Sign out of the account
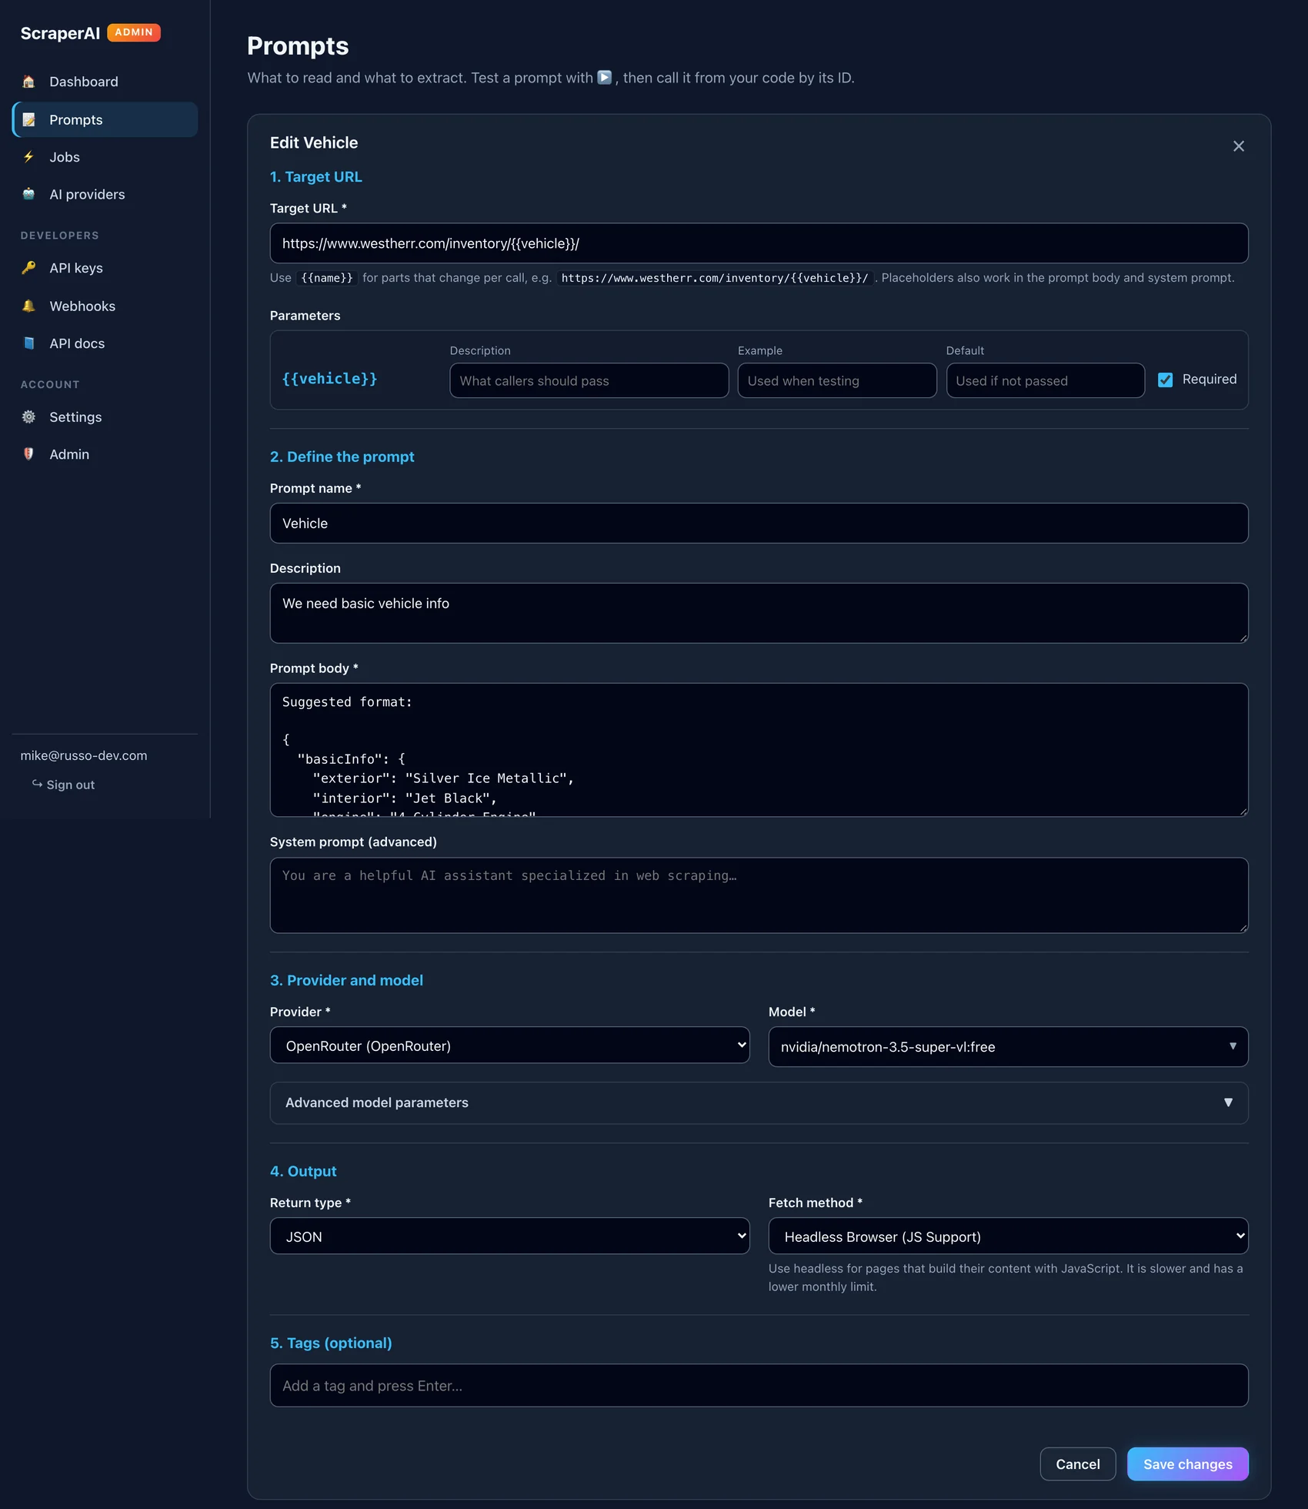The width and height of the screenshot is (1308, 1509). (x=63, y=785)
